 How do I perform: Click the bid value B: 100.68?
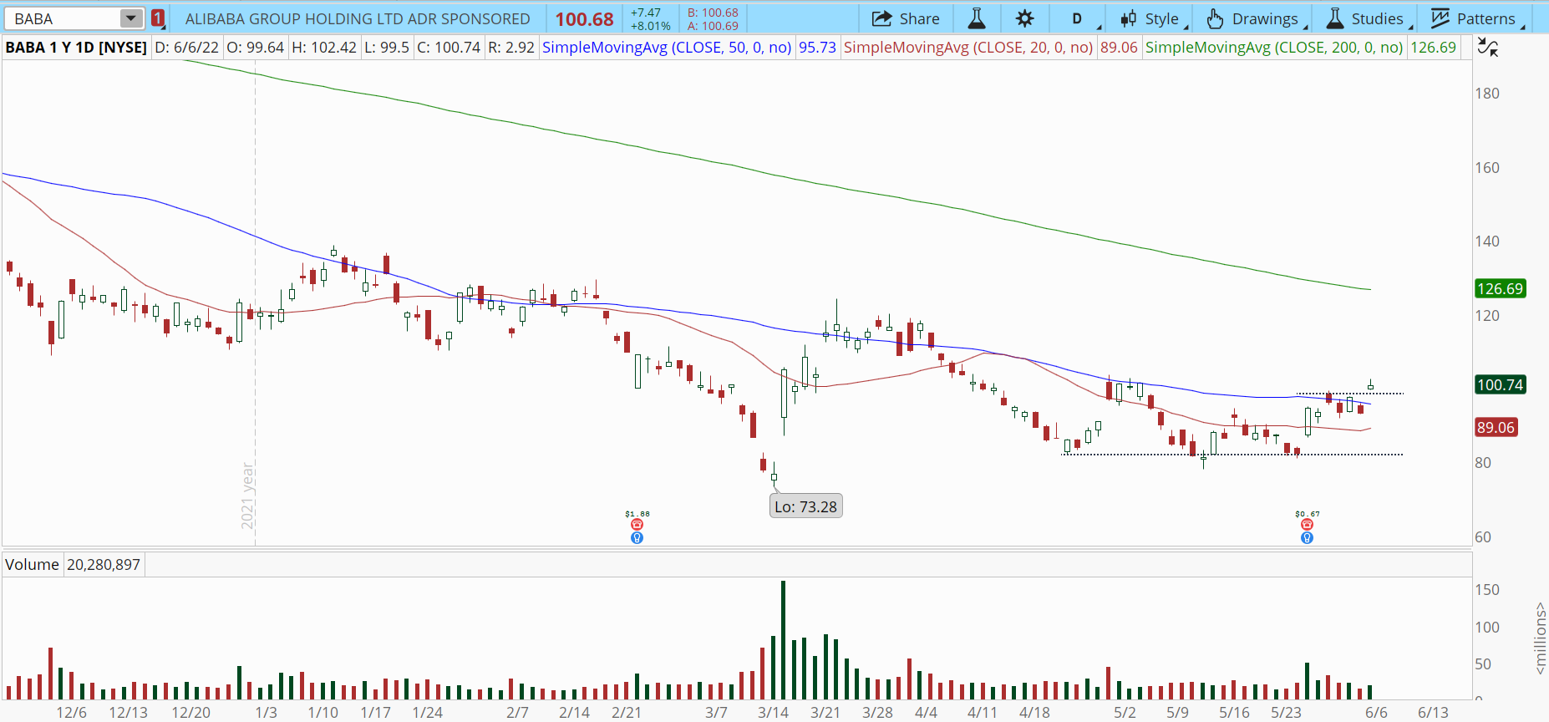(x=713, y=13)
